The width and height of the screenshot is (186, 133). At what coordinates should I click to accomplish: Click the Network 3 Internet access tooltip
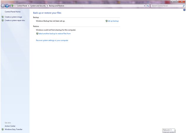[168, 131]
